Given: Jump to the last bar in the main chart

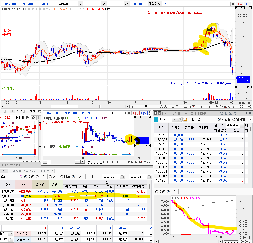Looking at the screenshot, I should tap(140, 107).
